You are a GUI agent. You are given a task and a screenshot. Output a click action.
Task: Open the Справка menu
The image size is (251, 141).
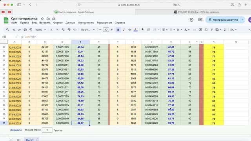120,23
